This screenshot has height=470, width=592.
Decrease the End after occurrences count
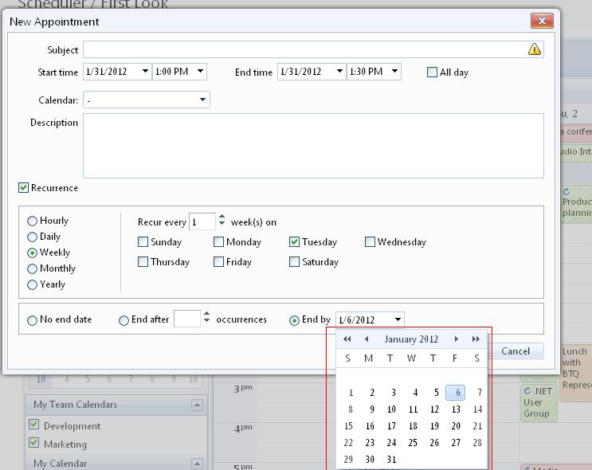[206, 320]
